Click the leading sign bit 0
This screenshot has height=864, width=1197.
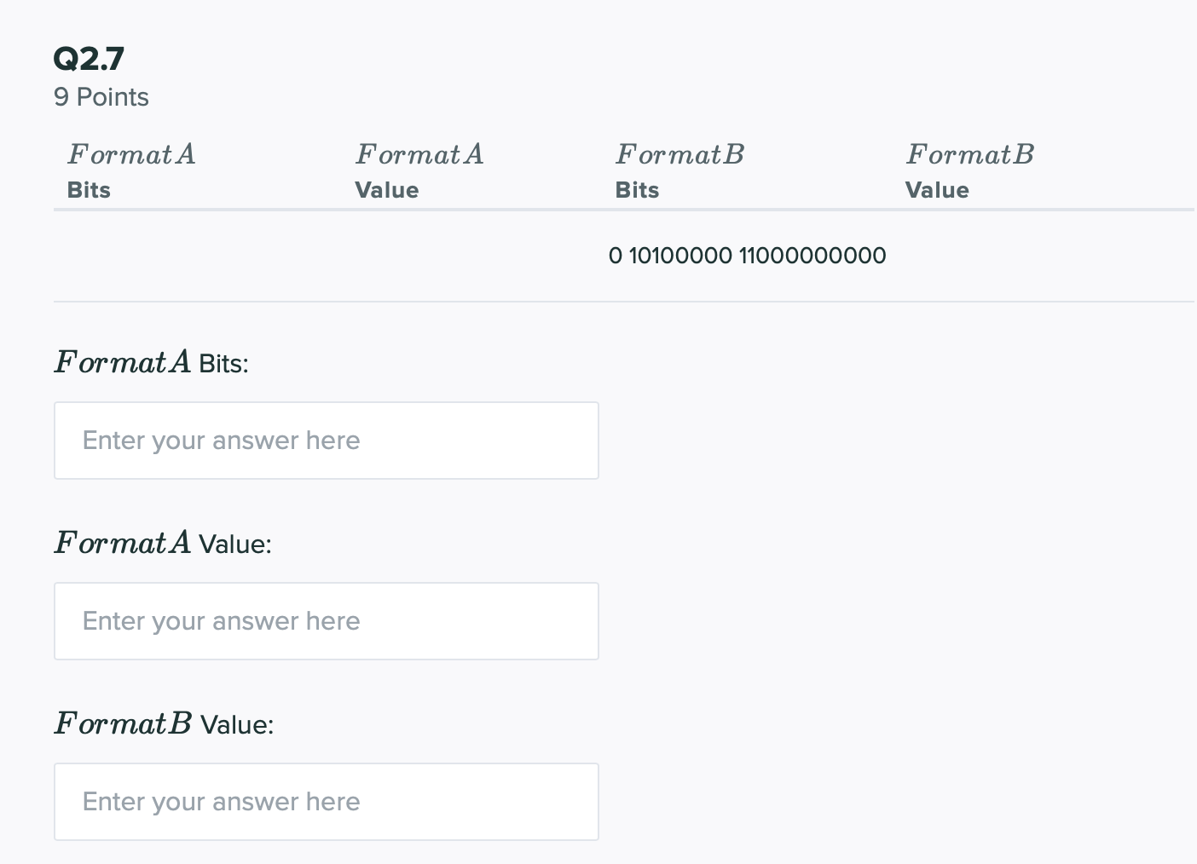click(616, 256)
